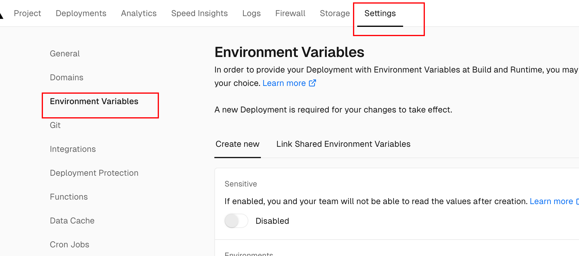The width and height of the screenshot is (579, 256).
Task: Switch to Link Shared Environment Variables
Action: click(343, 144)
